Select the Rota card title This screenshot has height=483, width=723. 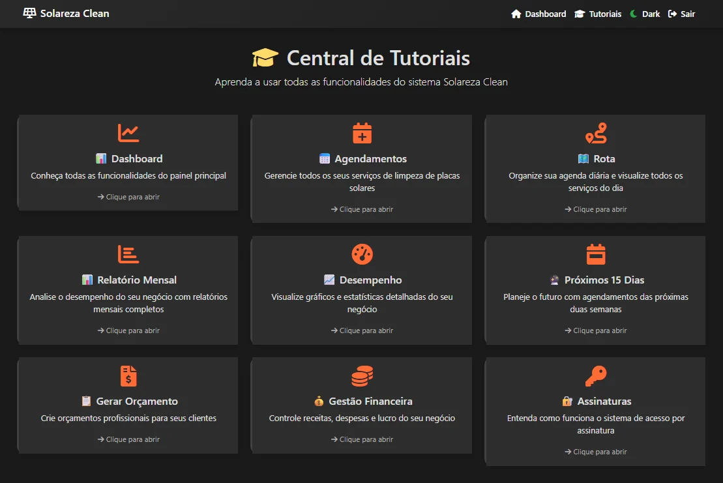click(604, 158)
